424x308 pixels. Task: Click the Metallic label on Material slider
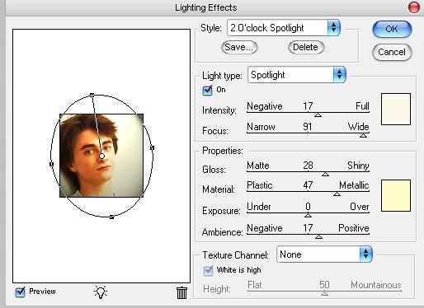coord(354,185)
